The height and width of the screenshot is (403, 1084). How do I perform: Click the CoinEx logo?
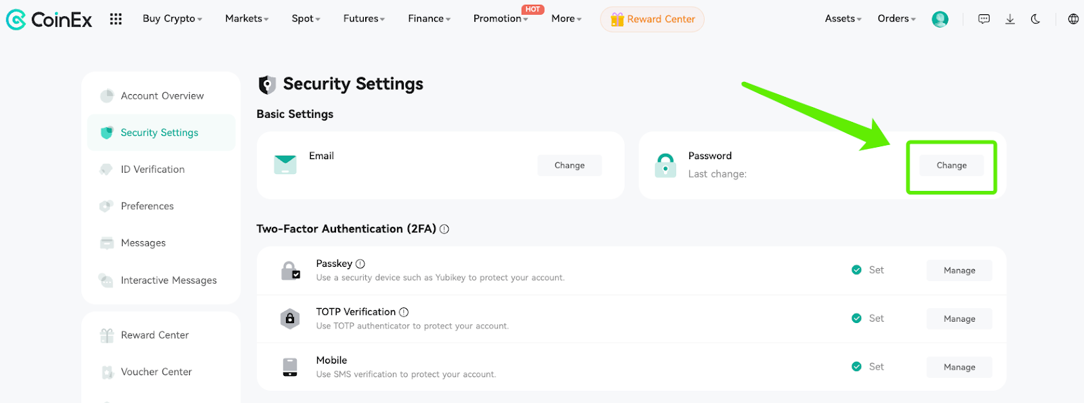pyautogui.click(x=49, y=19)
